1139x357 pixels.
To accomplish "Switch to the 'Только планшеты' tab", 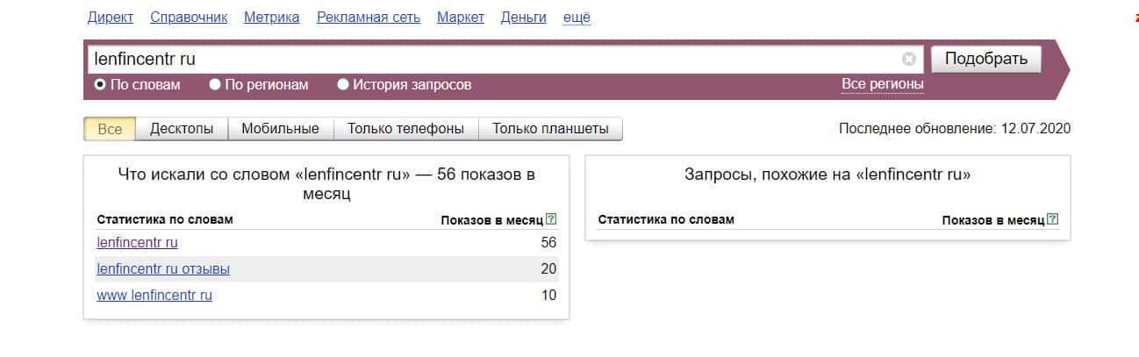I will click(550, 129).
